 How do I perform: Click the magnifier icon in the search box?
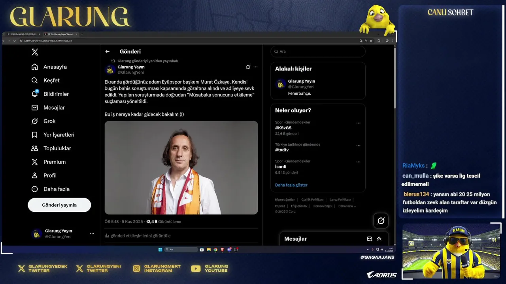coord(276,52)
